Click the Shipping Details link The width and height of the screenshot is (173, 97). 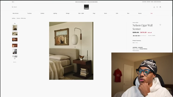(136, 51)
